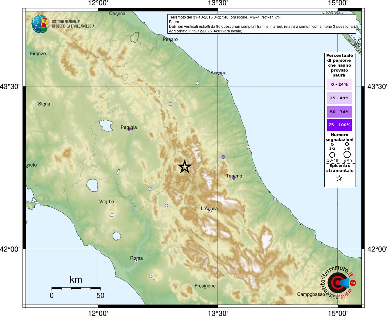Viewport: 387px width, 316px height.
Task: Click the coastal marker southeast of Teramo
Action: tap(275, 199)
